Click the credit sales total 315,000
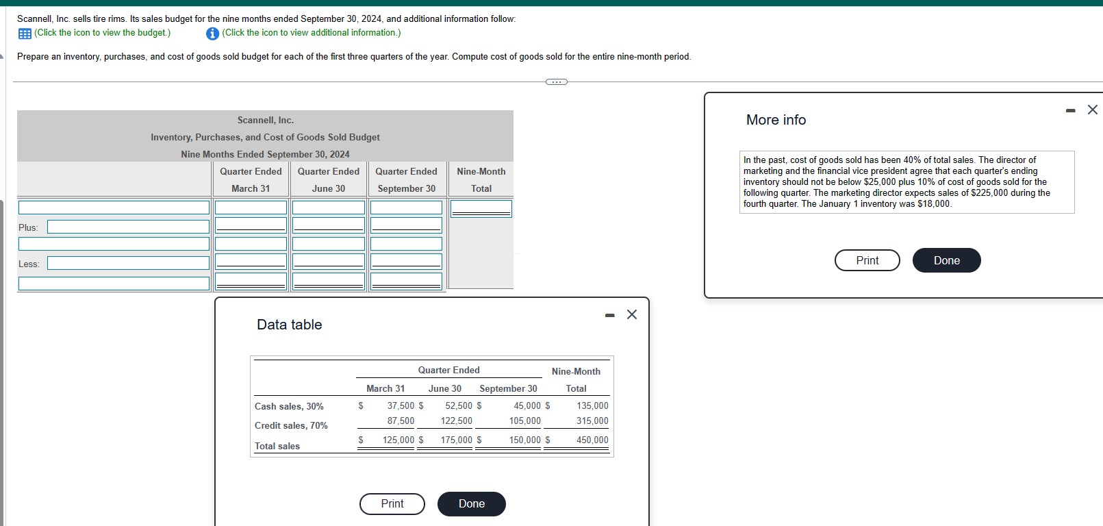 click(592, 421)
